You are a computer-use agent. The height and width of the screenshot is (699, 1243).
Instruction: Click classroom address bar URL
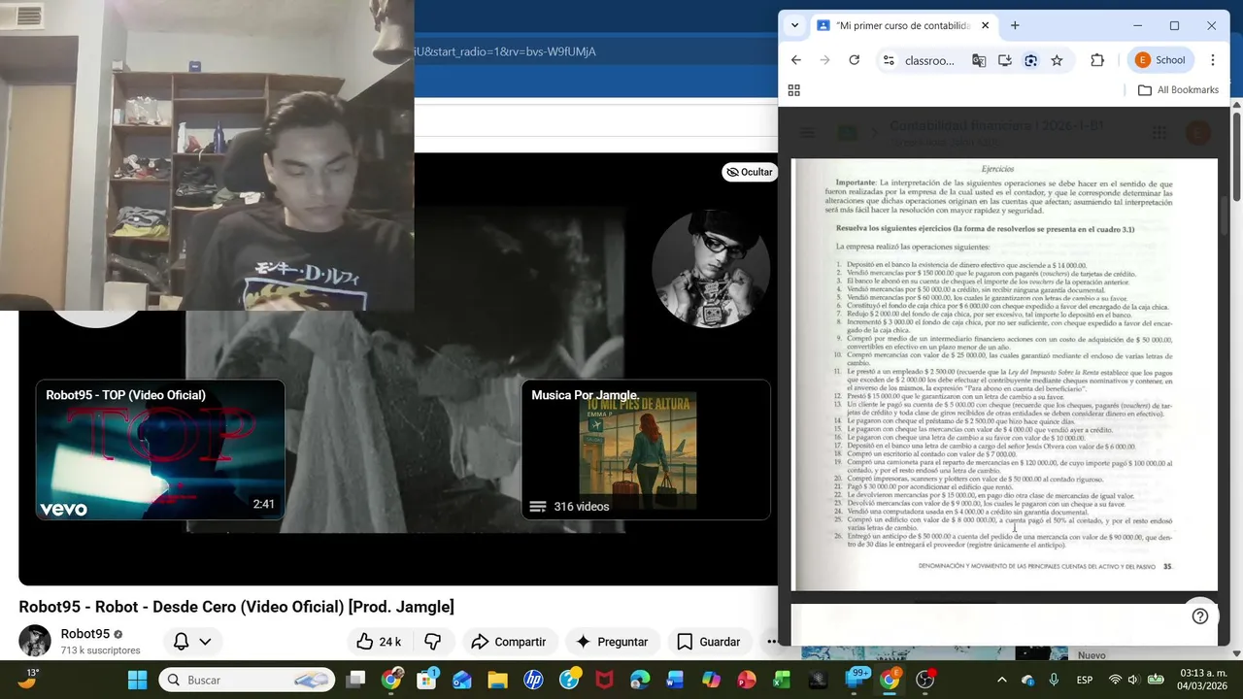[x=929, y=60]
